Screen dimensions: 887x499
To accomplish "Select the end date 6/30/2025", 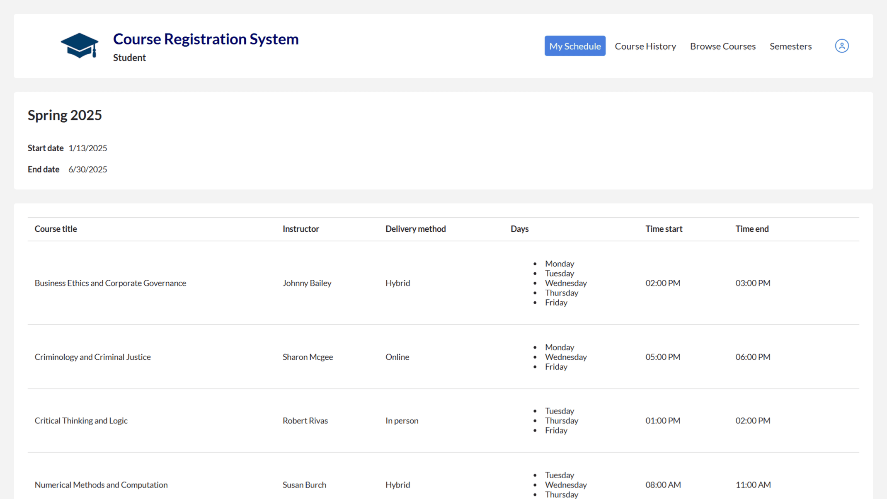I will tap(87, 169).
